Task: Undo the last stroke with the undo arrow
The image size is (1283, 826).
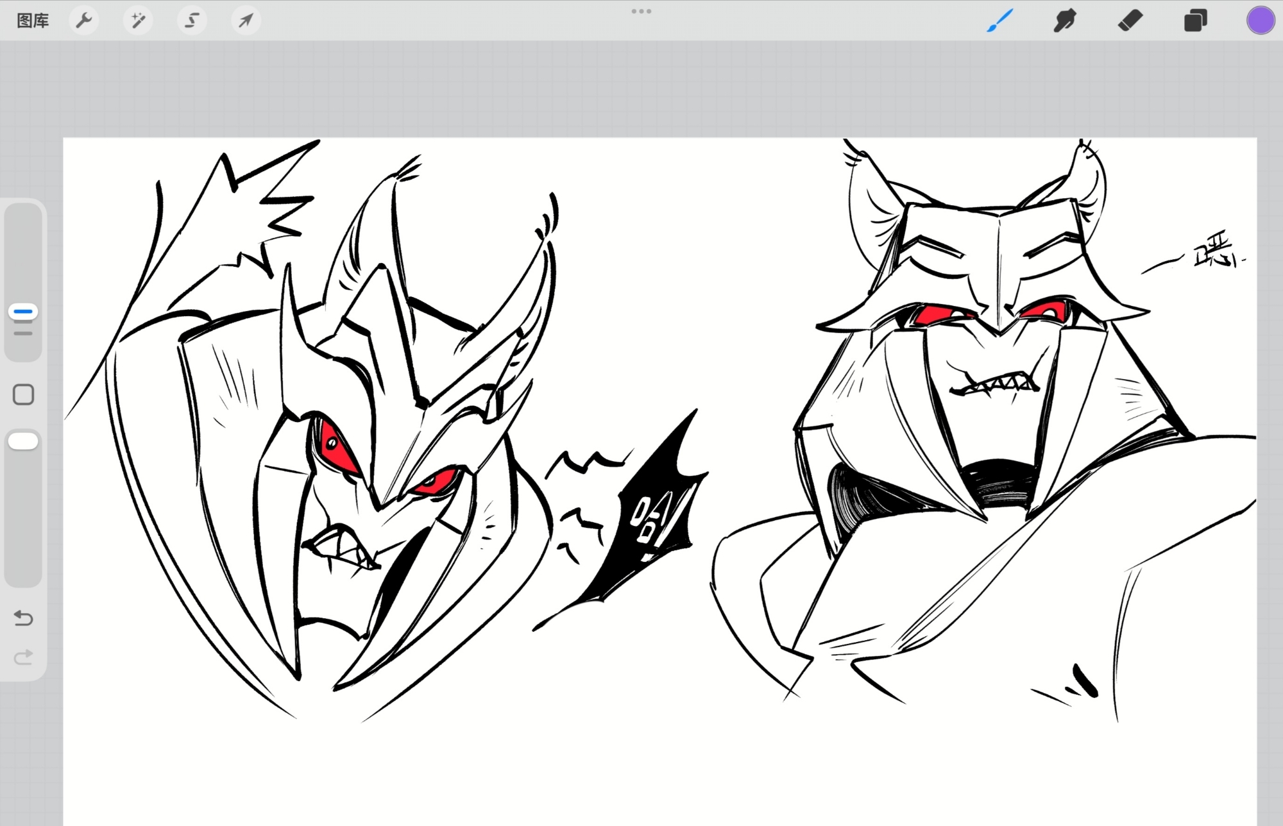Action: [x=23, y=618]
